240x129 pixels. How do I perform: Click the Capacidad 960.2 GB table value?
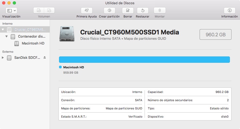222,92
